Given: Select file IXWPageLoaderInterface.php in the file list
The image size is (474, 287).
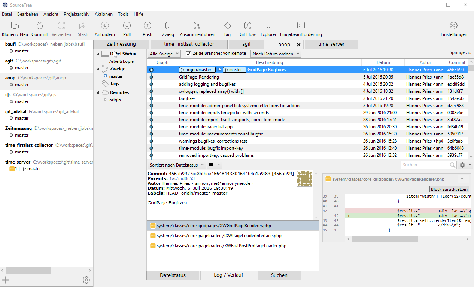Looking at the screenshot, I should [233, 236].
